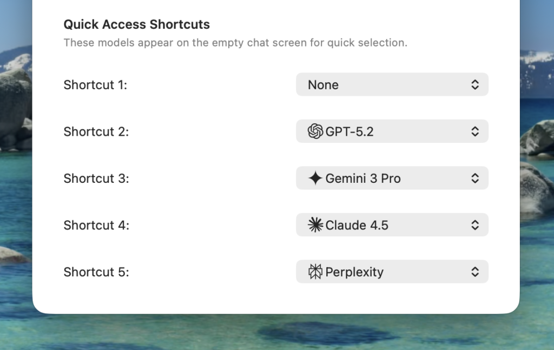Viewport: 554px width, 350px height.
Task: Click the Shortcut 4 label
Action: coord(96,226)
